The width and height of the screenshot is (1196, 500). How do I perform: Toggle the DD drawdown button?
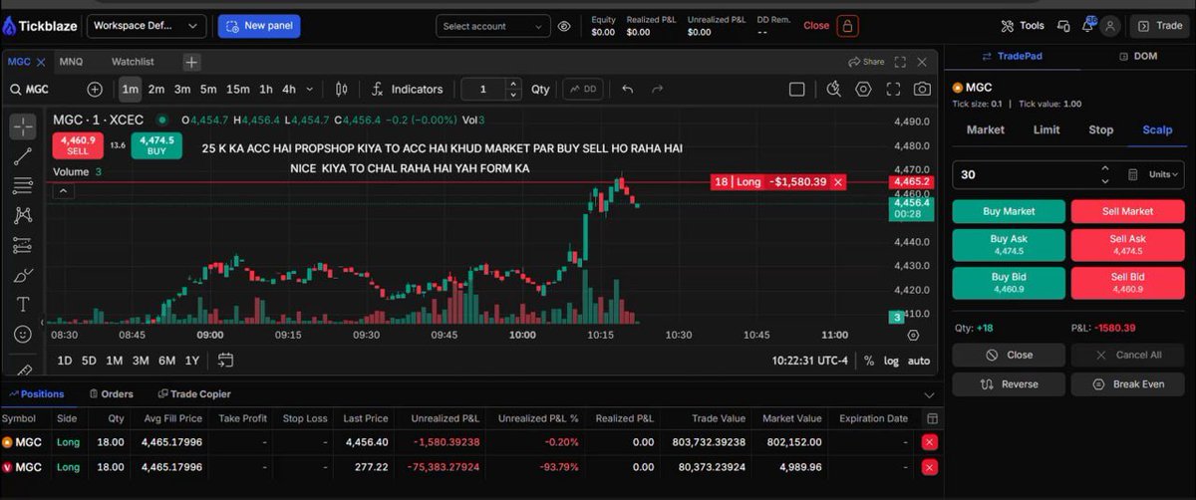pyautogui.click(x=583, y=89)
